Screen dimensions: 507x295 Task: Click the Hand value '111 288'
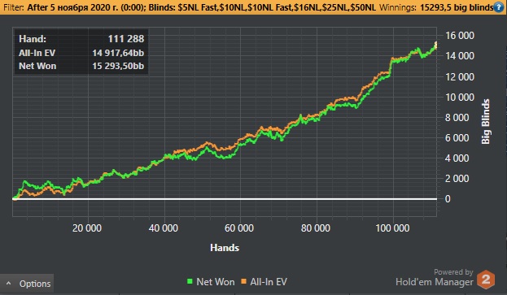pos(126,39)
